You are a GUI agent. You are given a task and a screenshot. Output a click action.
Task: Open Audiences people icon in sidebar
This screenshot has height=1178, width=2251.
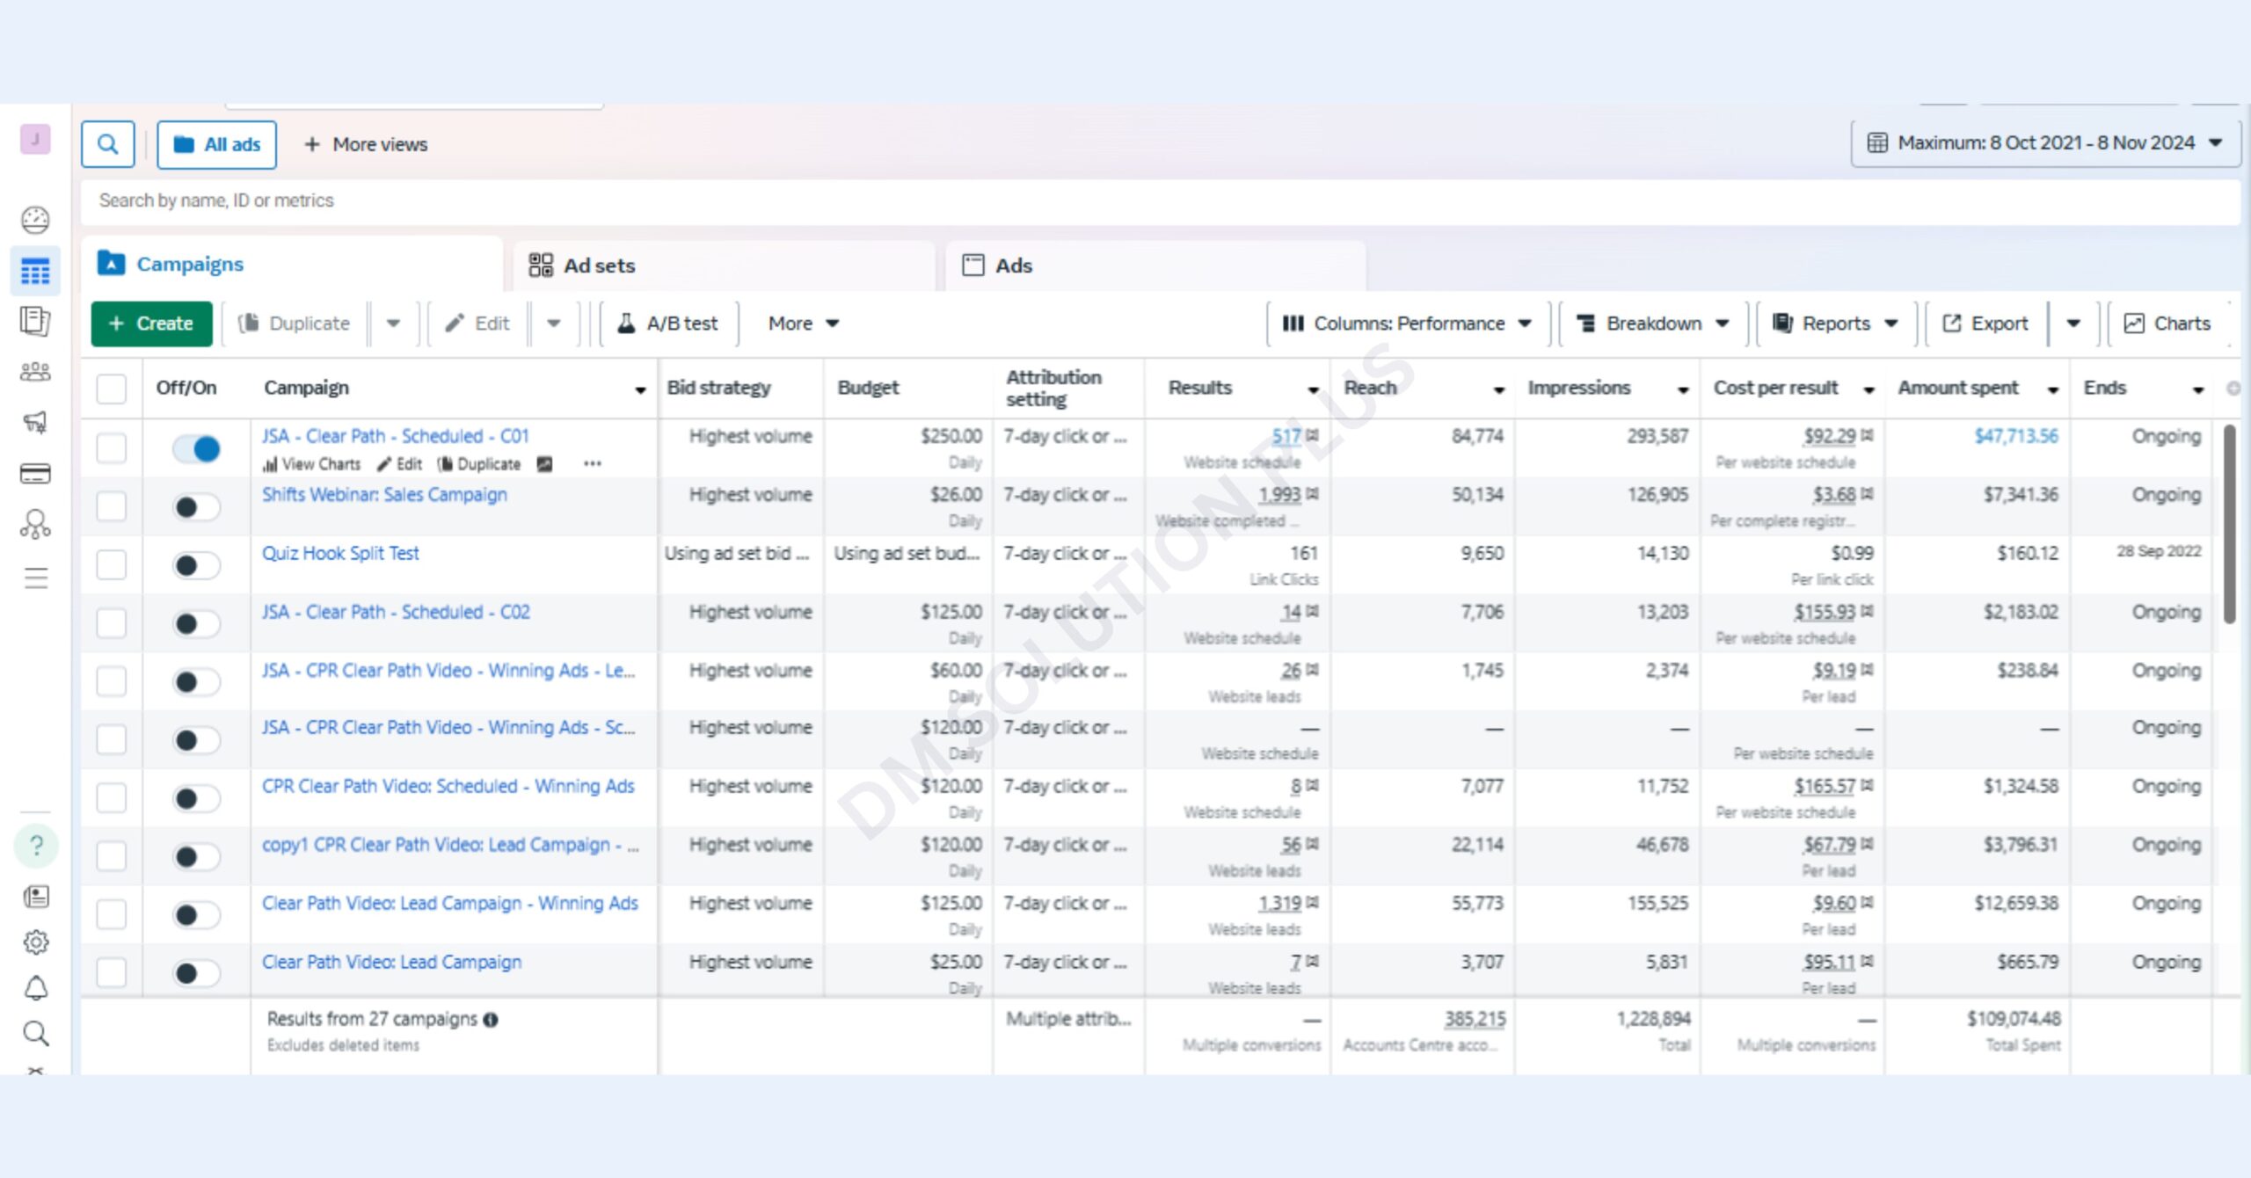[x=35, y=372]
